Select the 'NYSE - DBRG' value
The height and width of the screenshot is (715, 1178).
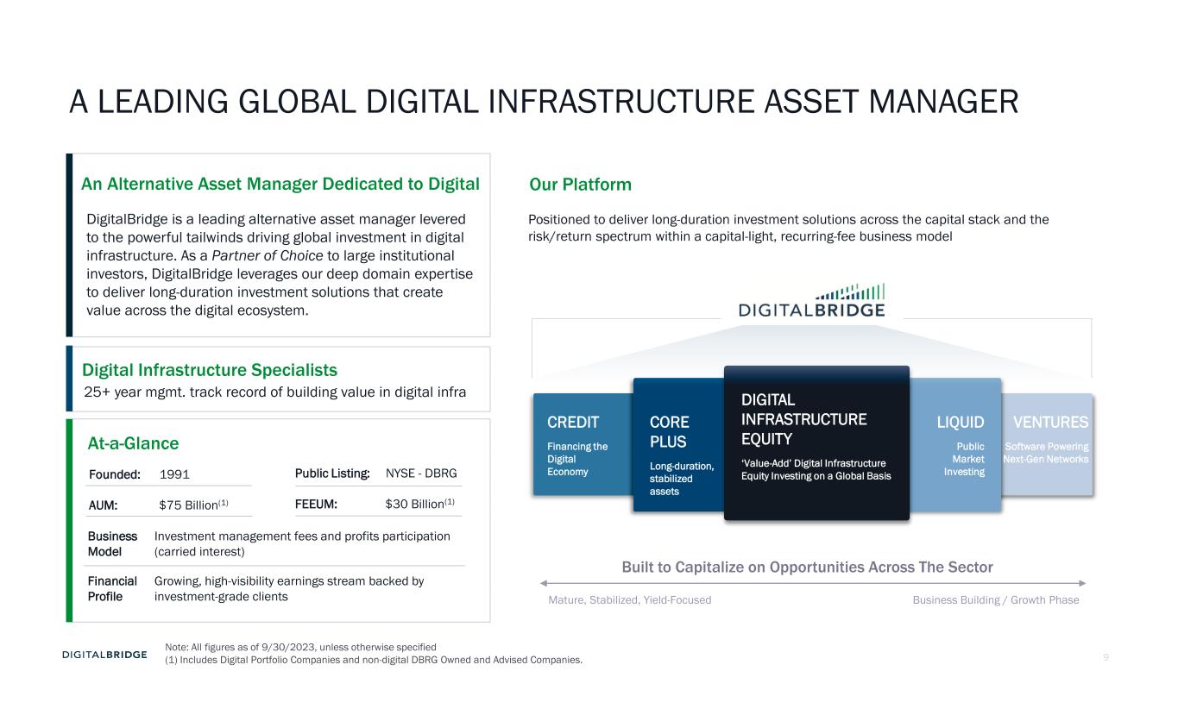point(421,474)
